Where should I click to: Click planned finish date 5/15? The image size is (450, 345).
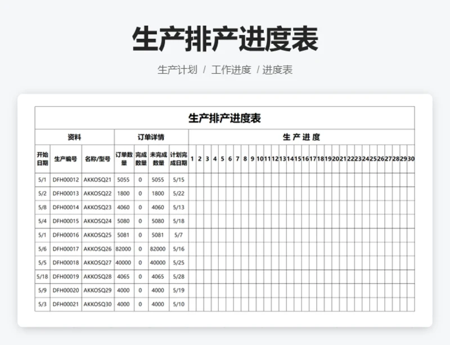click(x=178, y=180)
